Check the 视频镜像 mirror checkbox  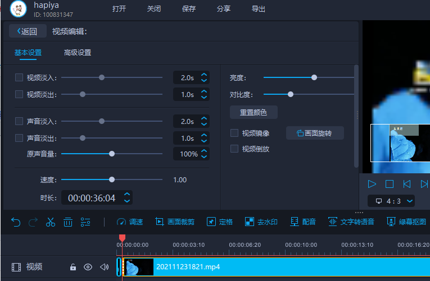(x=234, y=133)
